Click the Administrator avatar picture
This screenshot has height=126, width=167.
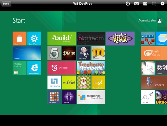tap(160, 21)
